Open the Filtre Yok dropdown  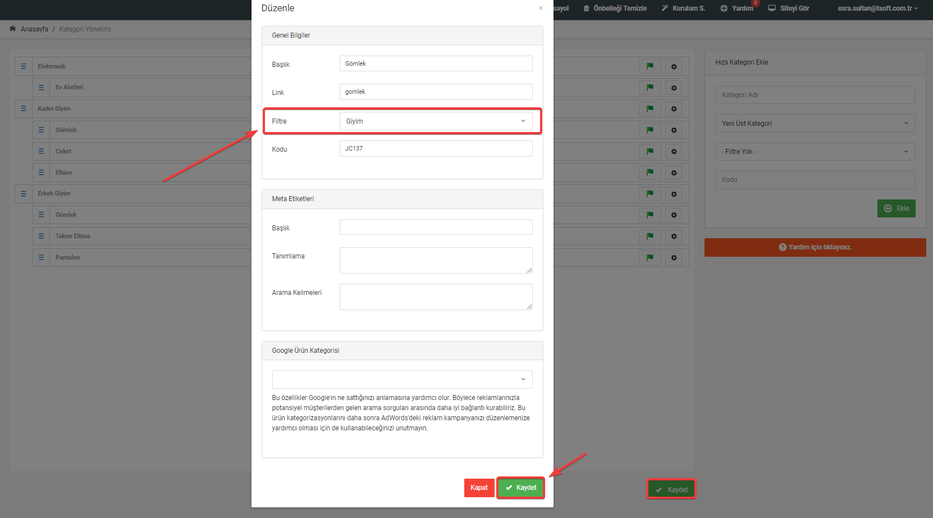click(x=815, y=152)
